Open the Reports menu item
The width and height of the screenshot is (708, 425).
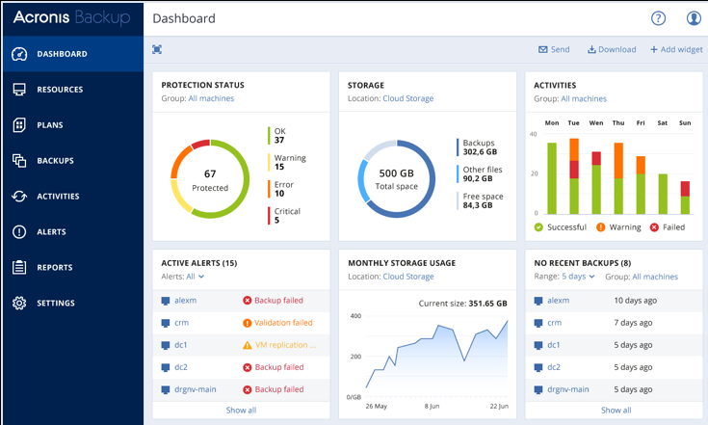[x=55, y=268]
